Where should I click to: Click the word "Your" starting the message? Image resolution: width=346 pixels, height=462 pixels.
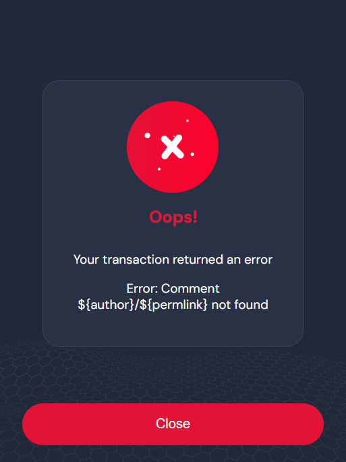click(x=86, y=260)
